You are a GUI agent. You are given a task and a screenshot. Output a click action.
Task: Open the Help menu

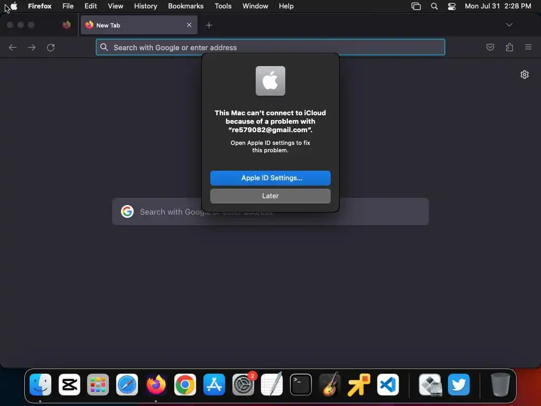pyautogui.click(x=286, y=6)
